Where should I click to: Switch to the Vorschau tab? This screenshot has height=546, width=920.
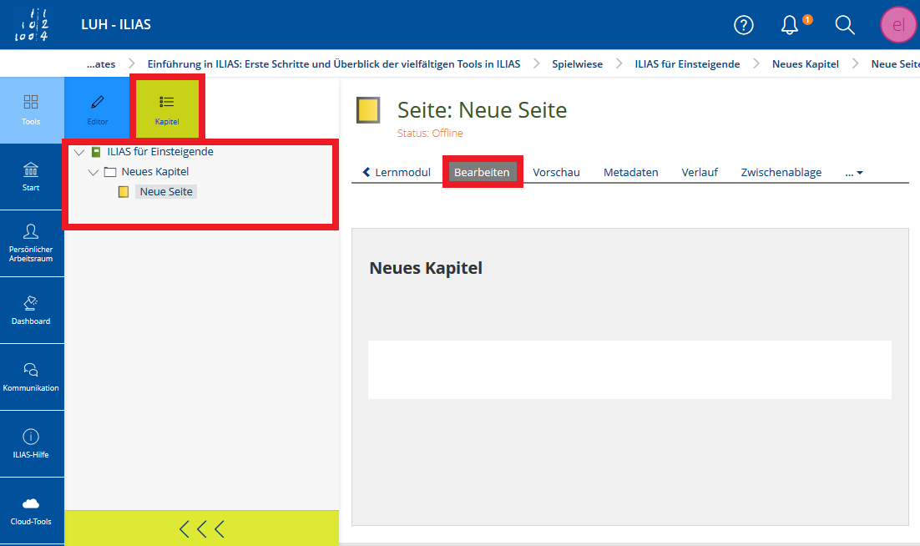point(556,173)
